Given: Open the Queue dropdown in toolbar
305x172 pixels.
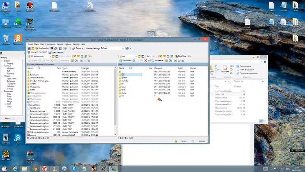Looking at the screenshot, I should coord(78,48).
